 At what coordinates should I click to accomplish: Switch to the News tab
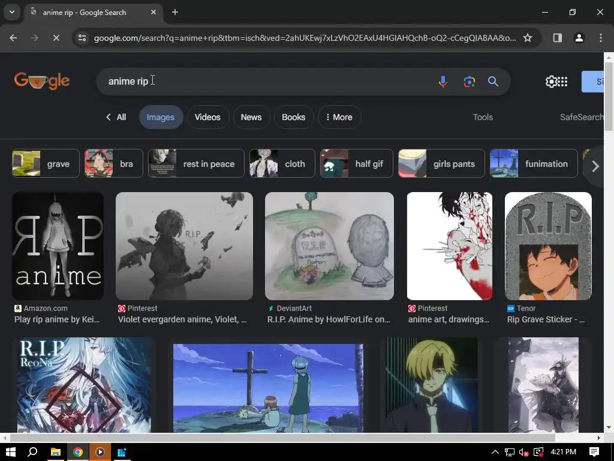251,117
